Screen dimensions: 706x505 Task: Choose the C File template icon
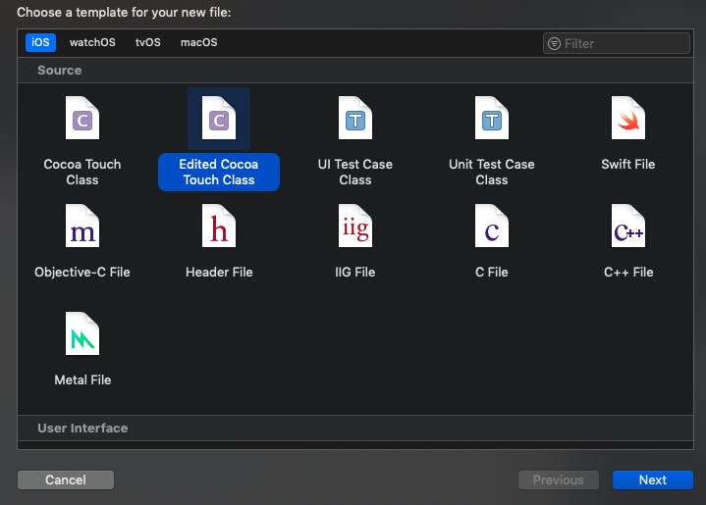[492, 226]
